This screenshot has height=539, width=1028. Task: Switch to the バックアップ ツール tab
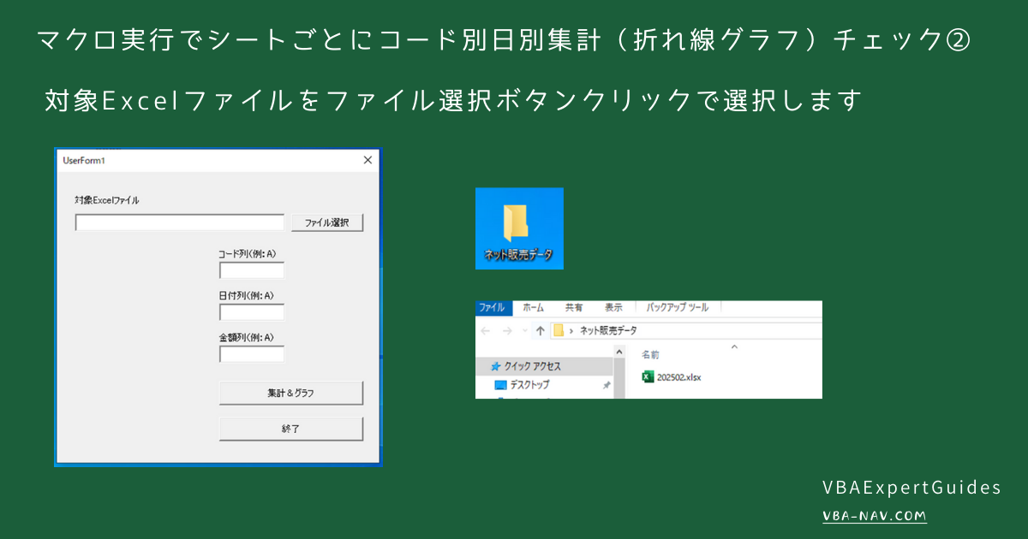click(x=676, y=308)
